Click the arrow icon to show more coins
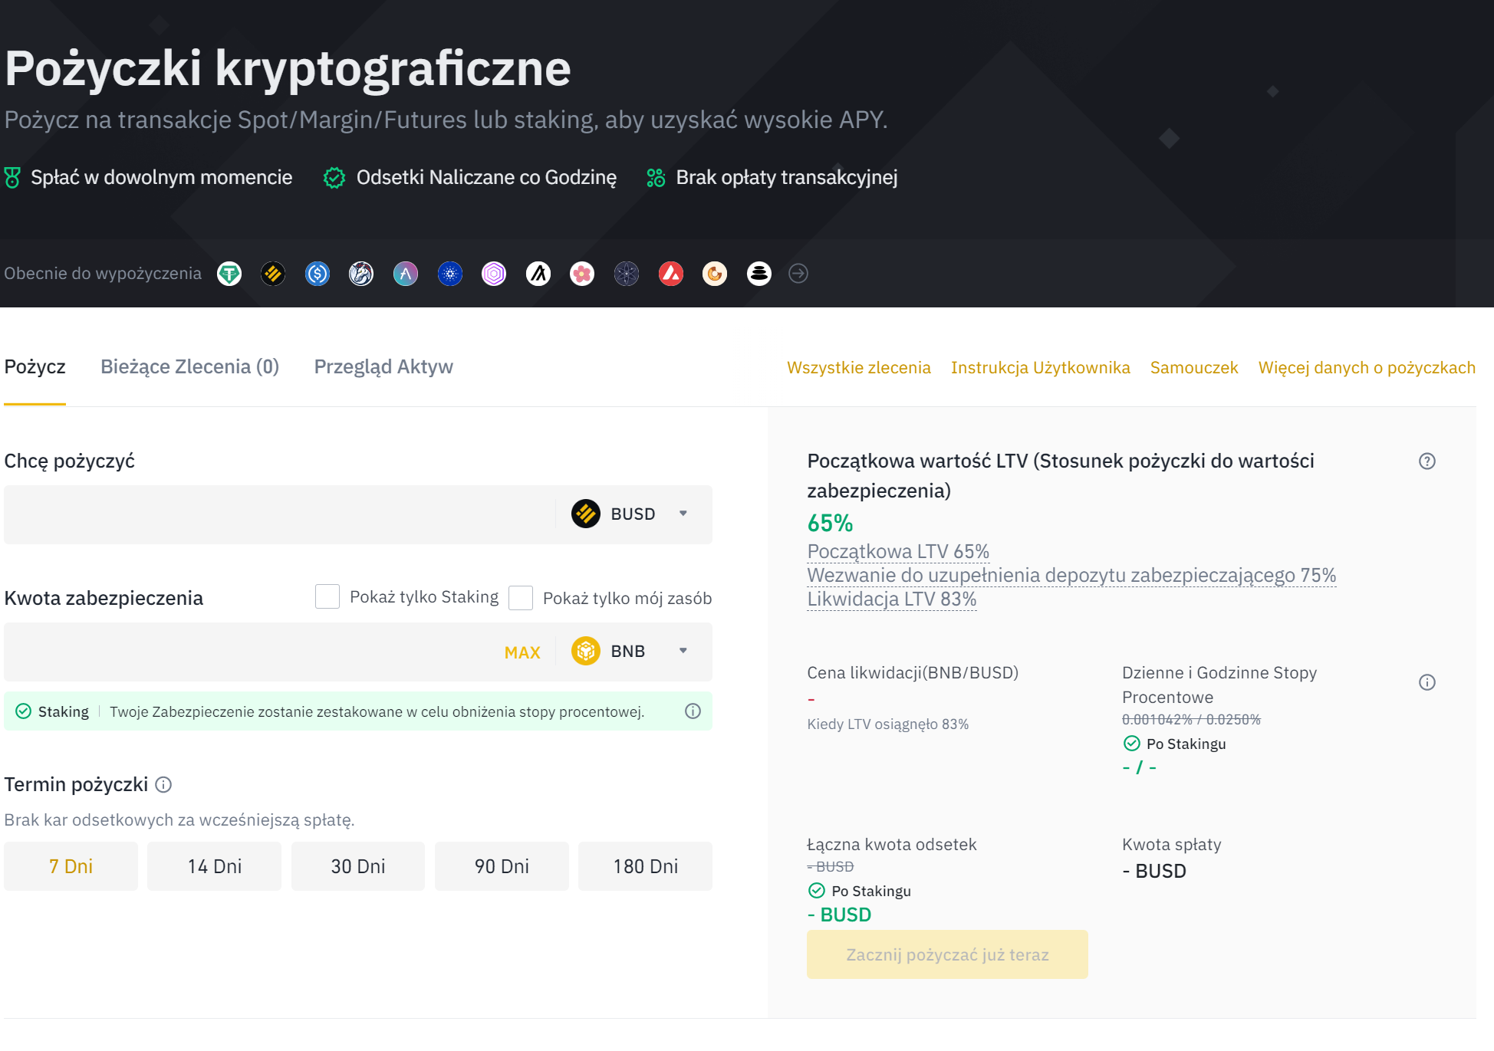This screenshot has width=1494, height=1051. [x=798, y=274]
